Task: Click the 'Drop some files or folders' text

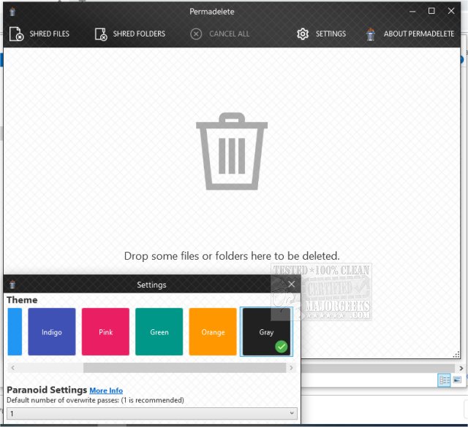Action: click(x=232, y=256)
